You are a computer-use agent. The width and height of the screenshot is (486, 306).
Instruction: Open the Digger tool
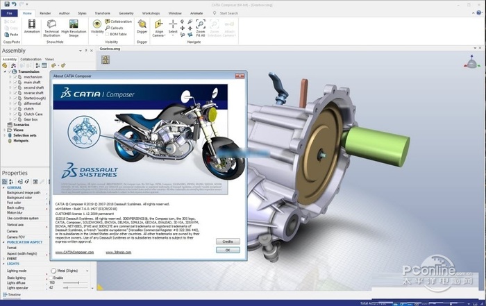click(x=142, y=26)
